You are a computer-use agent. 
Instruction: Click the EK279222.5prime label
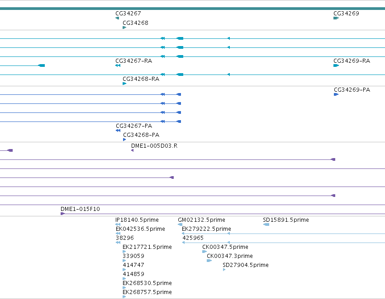coord(206,229)
